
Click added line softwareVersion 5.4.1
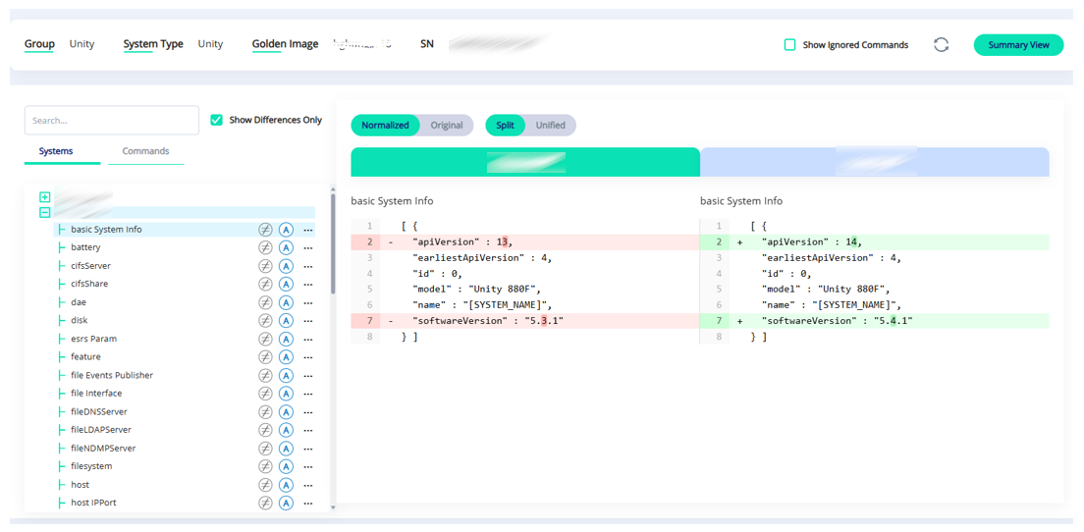point(875,321)
